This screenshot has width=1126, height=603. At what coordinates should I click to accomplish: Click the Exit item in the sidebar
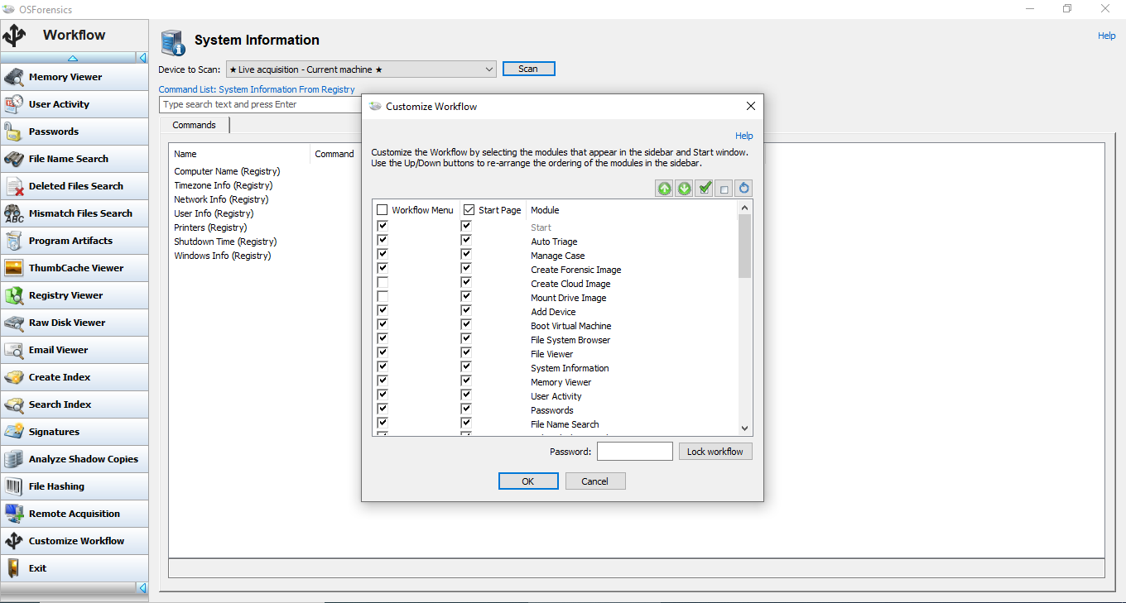(x=75, y=568)
